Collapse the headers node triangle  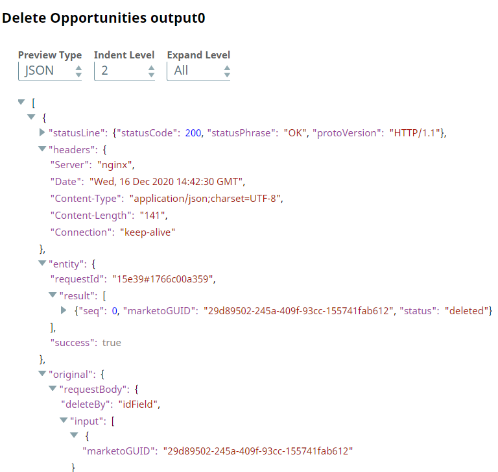pyautogui.click(x=42, y=149)
